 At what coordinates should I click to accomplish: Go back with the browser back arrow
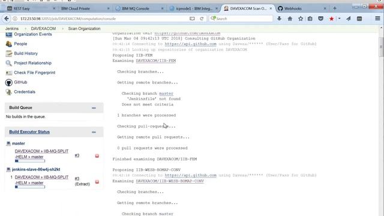coord(7,19)
